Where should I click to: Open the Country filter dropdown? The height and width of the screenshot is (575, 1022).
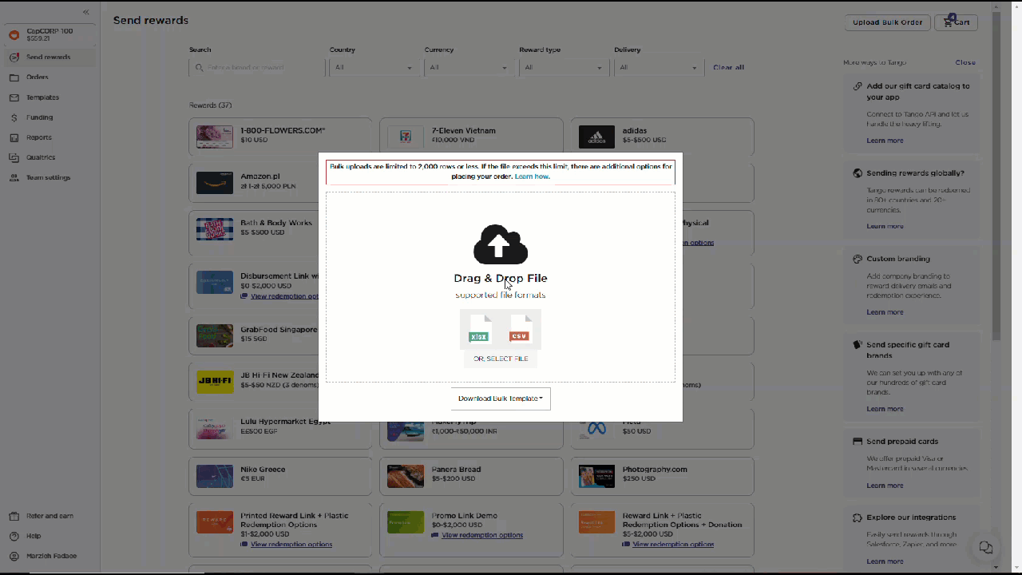374,67
